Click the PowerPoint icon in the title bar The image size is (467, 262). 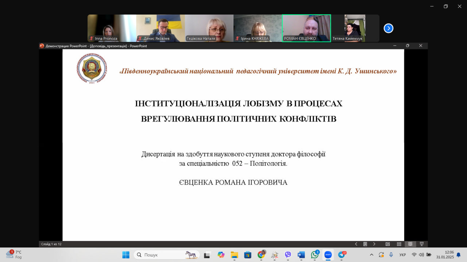42,46
